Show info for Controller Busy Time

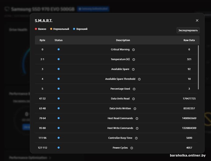[136, 138]
